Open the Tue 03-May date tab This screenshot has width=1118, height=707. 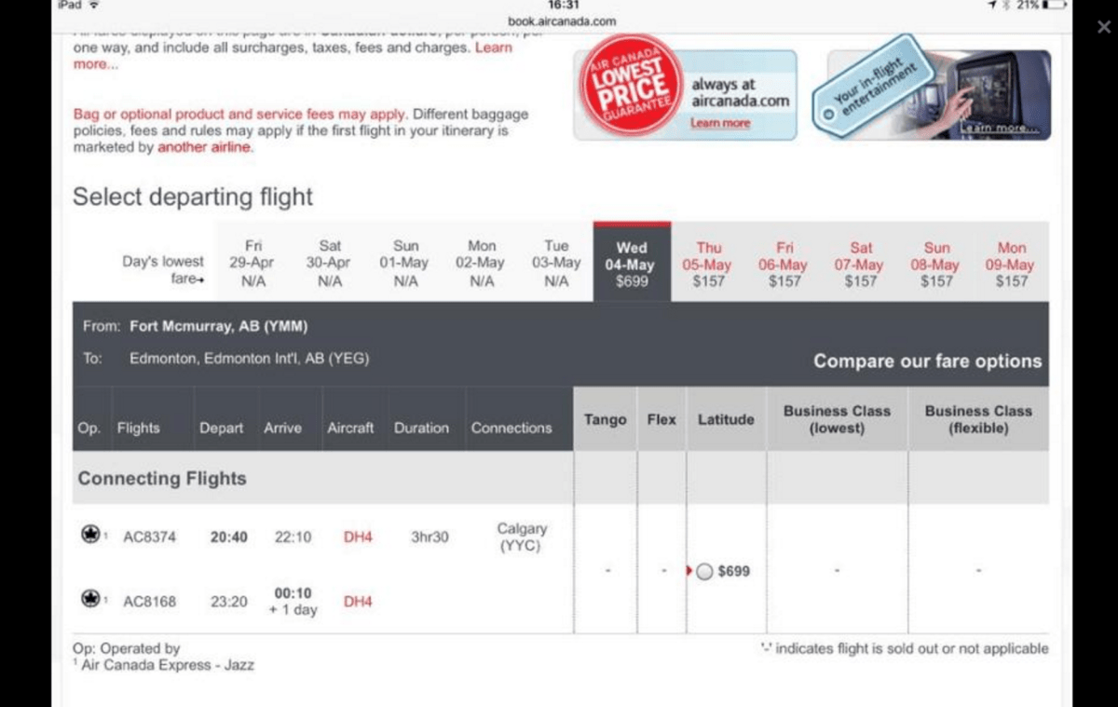[556, 264]
